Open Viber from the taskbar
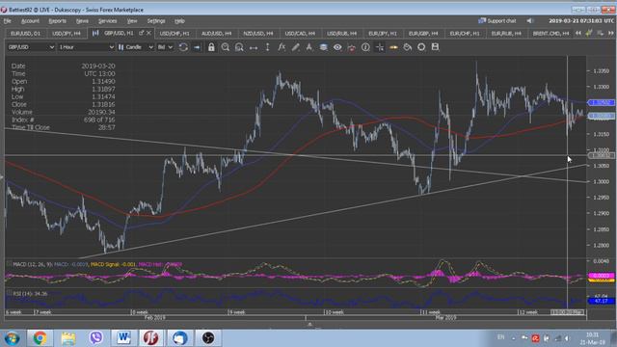Screen dimensions: 617x347 click(x=95, y=338)
